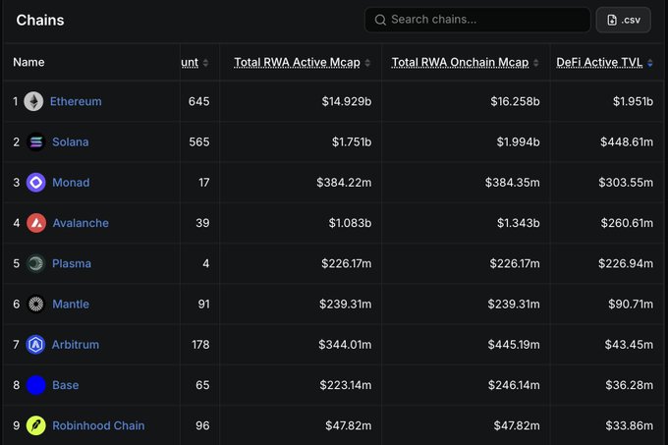Select Ethereum's count value 645
Screen dimensions: 668x445
click(199, 101)
